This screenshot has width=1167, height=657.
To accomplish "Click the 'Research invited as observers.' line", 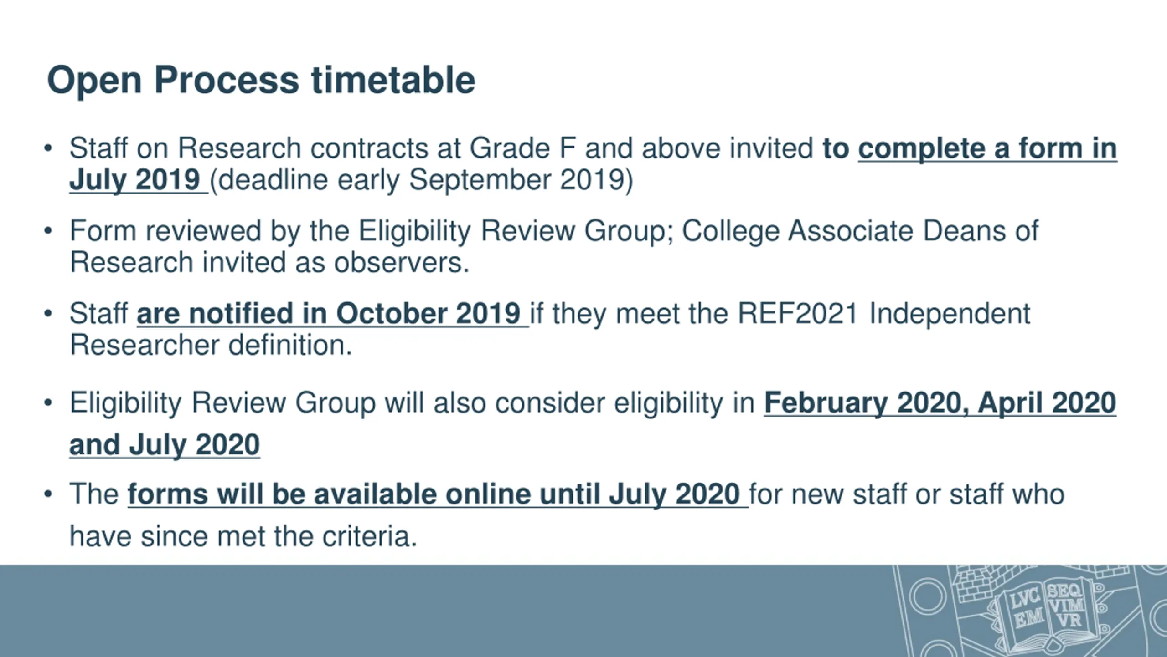I will tap(269, 263).
